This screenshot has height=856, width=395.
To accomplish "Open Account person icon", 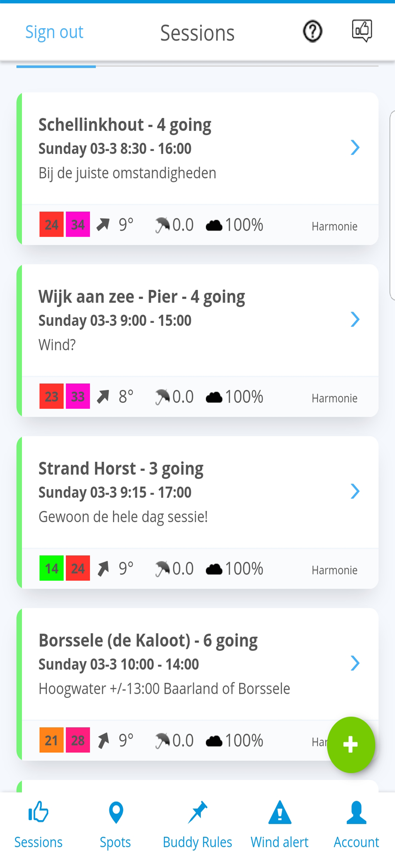I will 356,812.
